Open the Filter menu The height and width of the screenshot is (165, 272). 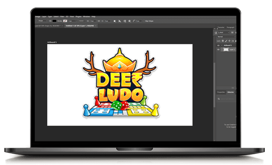click(62, 17)
